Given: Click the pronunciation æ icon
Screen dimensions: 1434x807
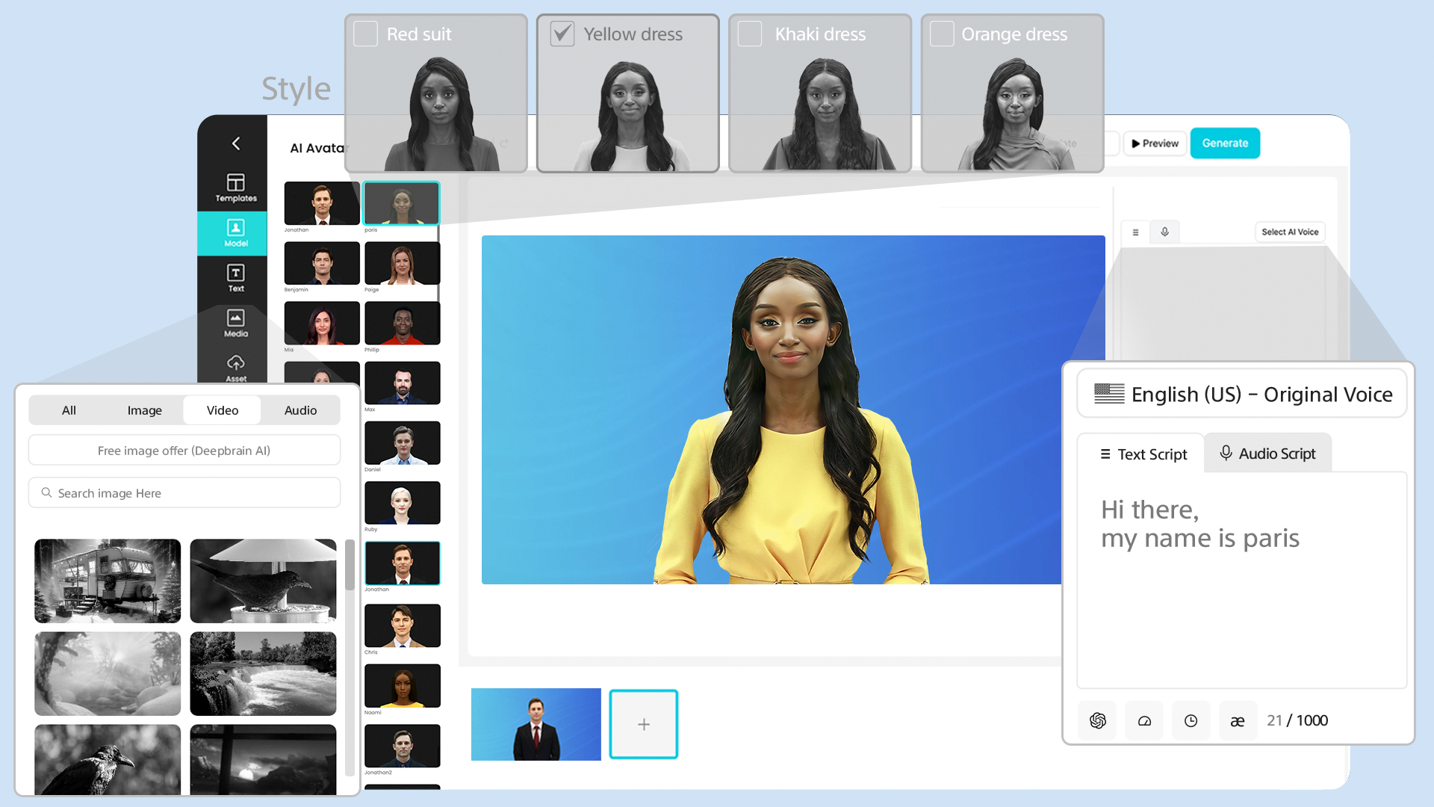Looking at the screenshot, I should [1238, 720].
